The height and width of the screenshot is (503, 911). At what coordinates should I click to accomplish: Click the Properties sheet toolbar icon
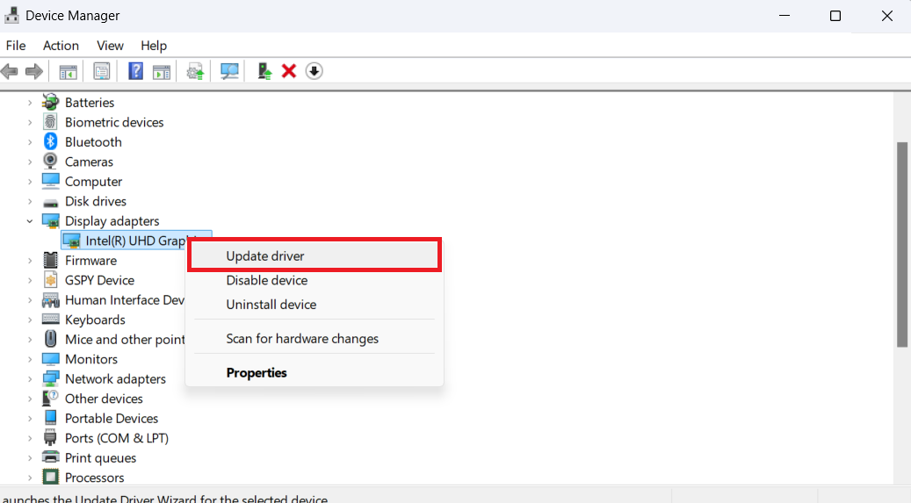tap(102, 71)
